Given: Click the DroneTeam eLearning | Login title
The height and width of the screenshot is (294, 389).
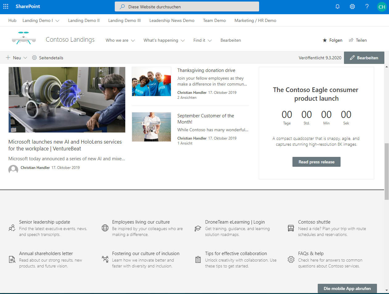Looking at the screenshot, I should (235, 222).
